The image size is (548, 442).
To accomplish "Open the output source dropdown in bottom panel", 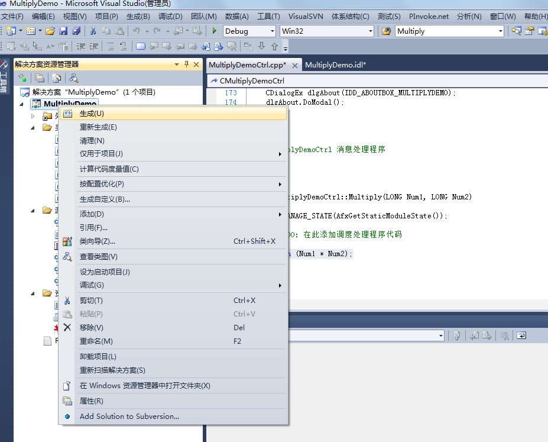I will (441, 335).
